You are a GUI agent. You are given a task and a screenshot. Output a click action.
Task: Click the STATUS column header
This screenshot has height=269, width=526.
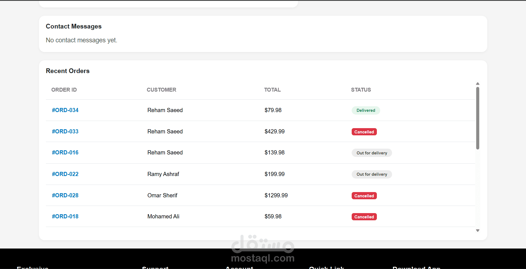coord(361,90)
